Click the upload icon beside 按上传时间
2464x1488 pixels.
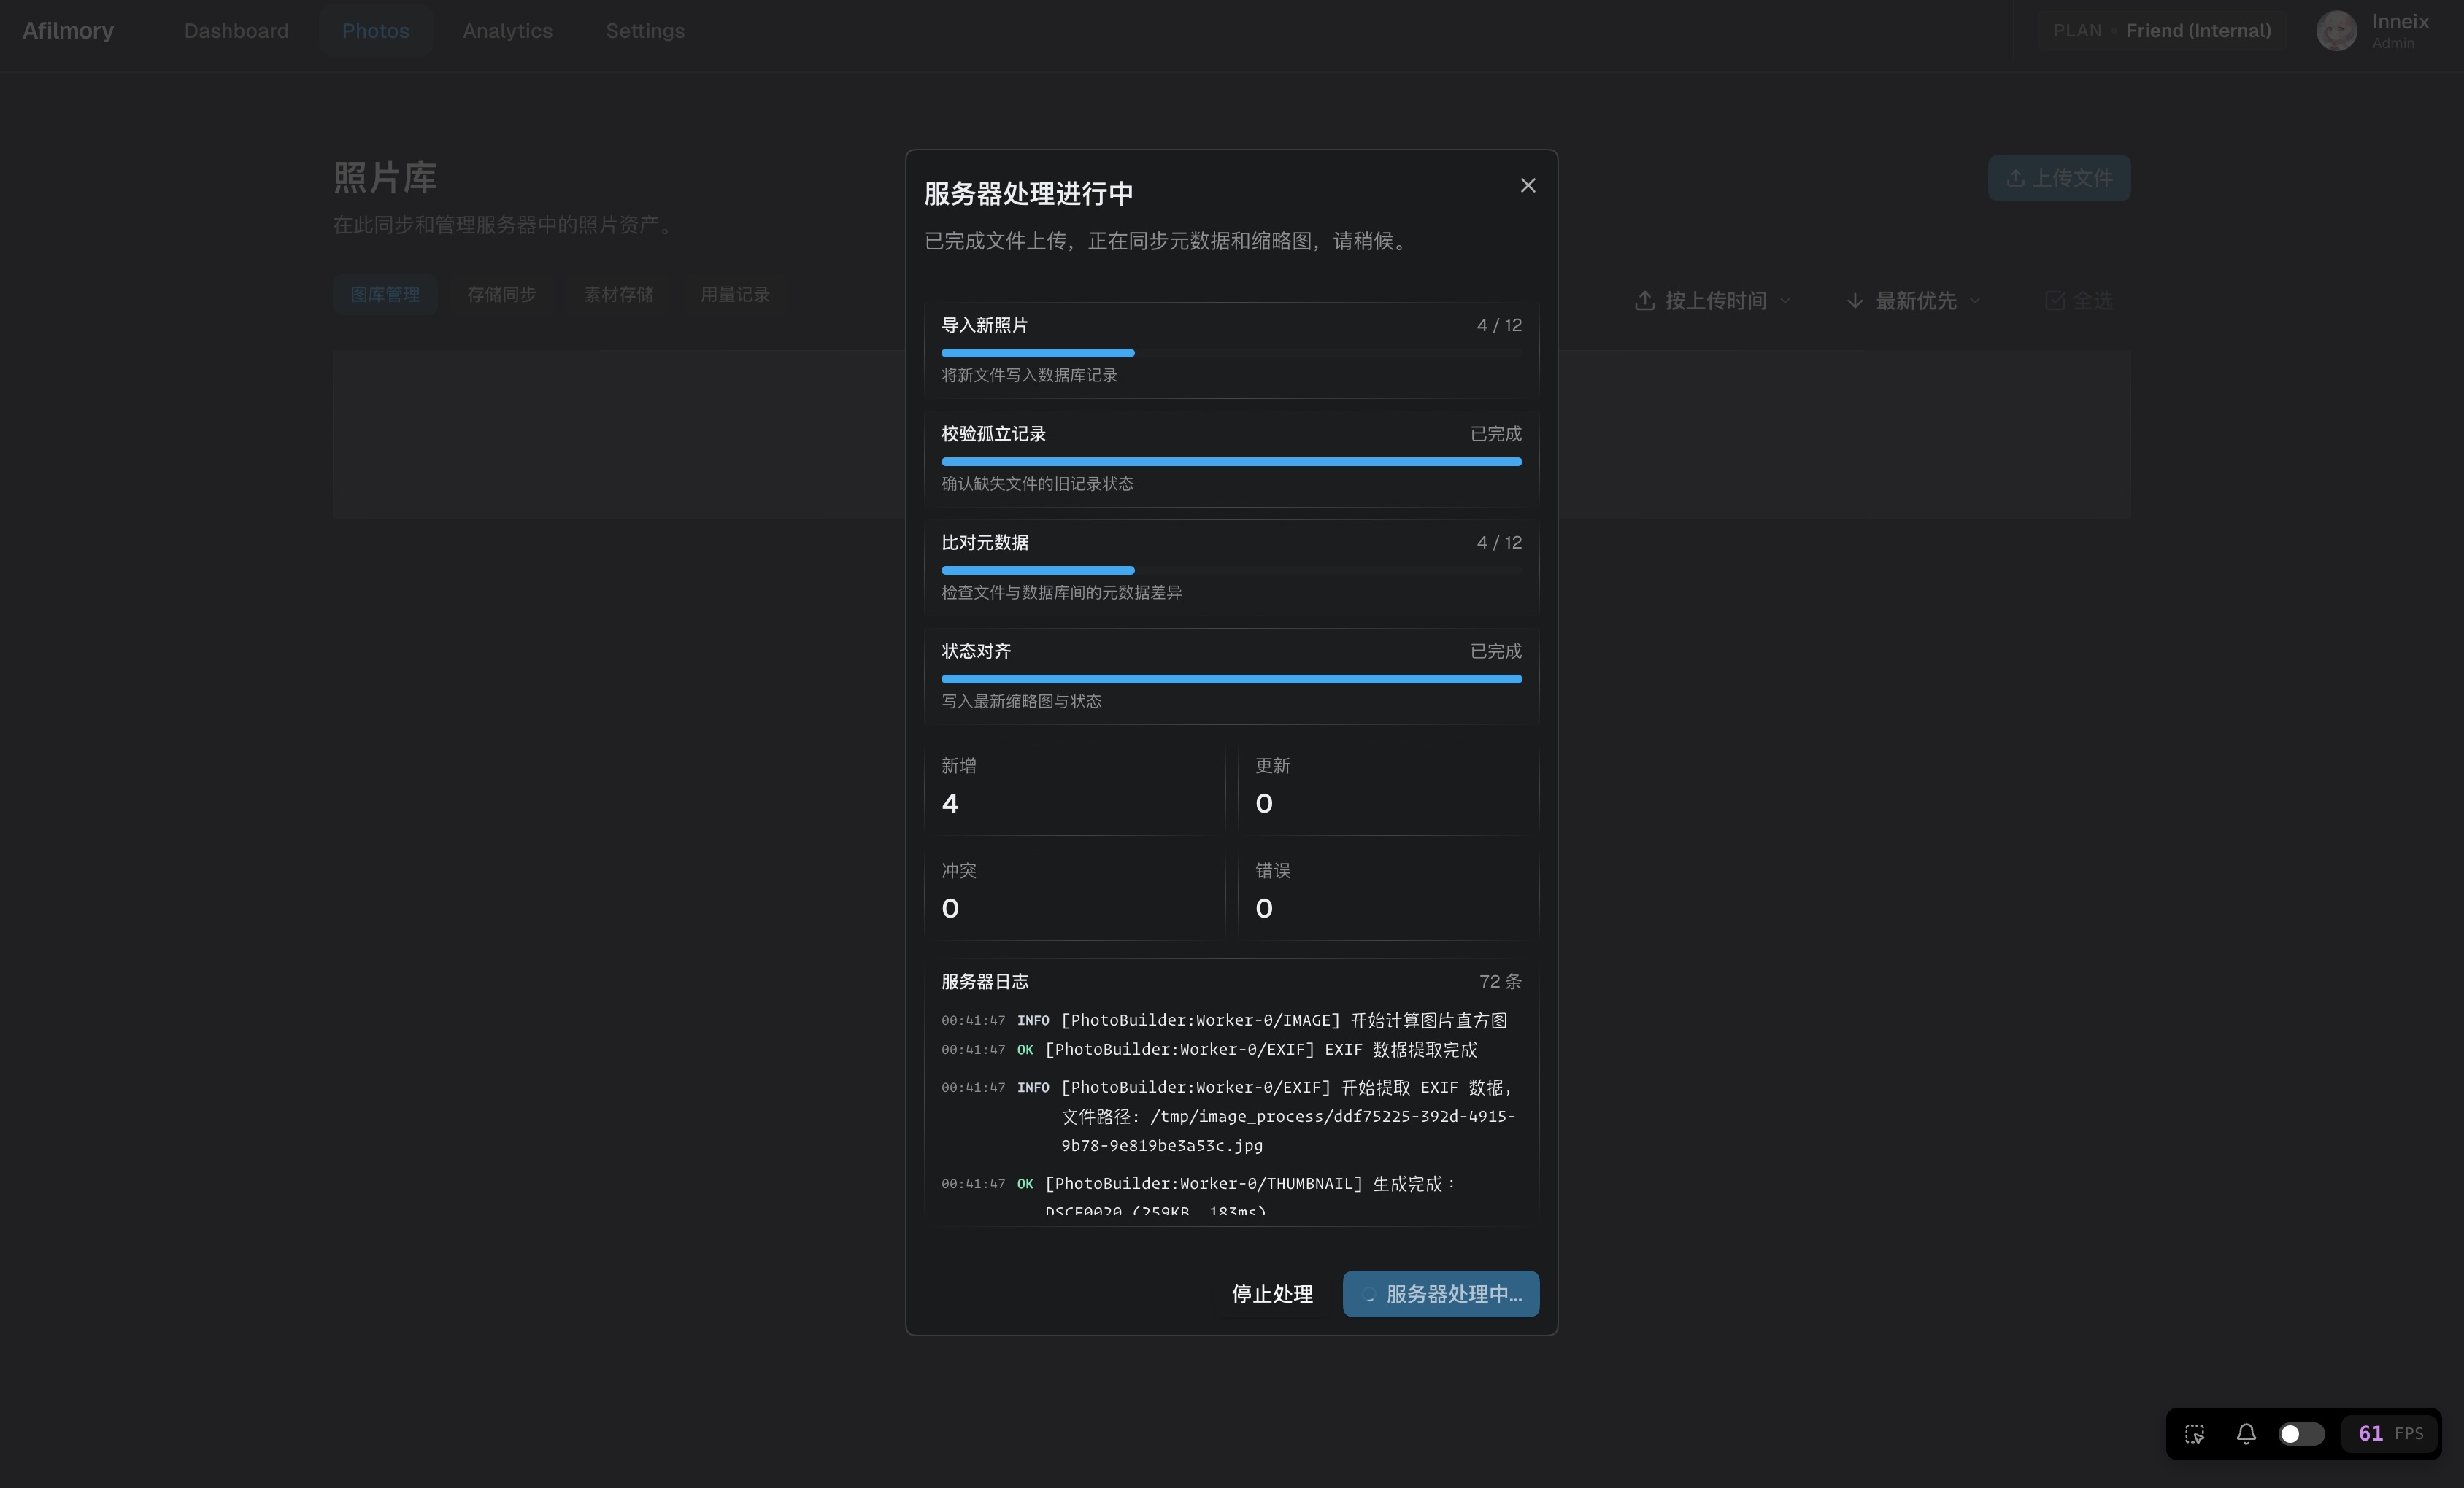(1644, 301)
